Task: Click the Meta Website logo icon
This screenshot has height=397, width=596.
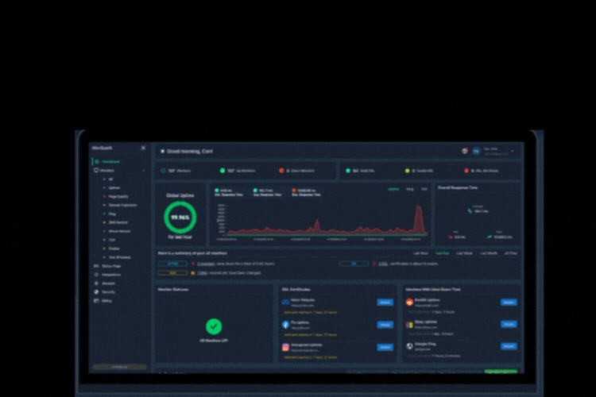Action: point(285,302)
